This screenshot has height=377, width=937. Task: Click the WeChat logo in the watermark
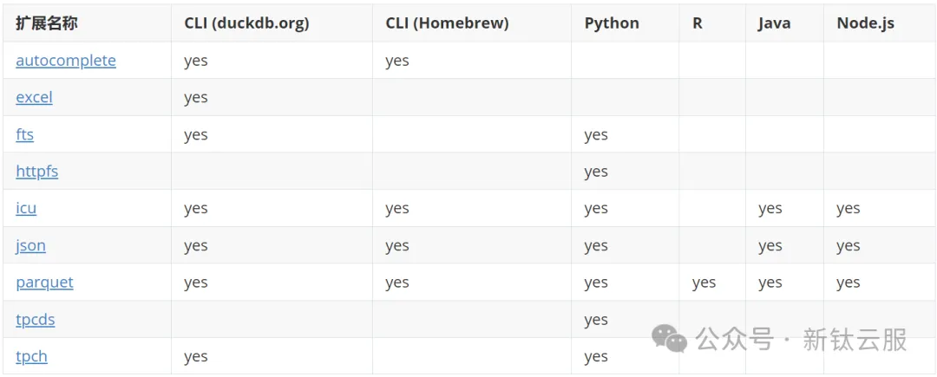point(670,339)
